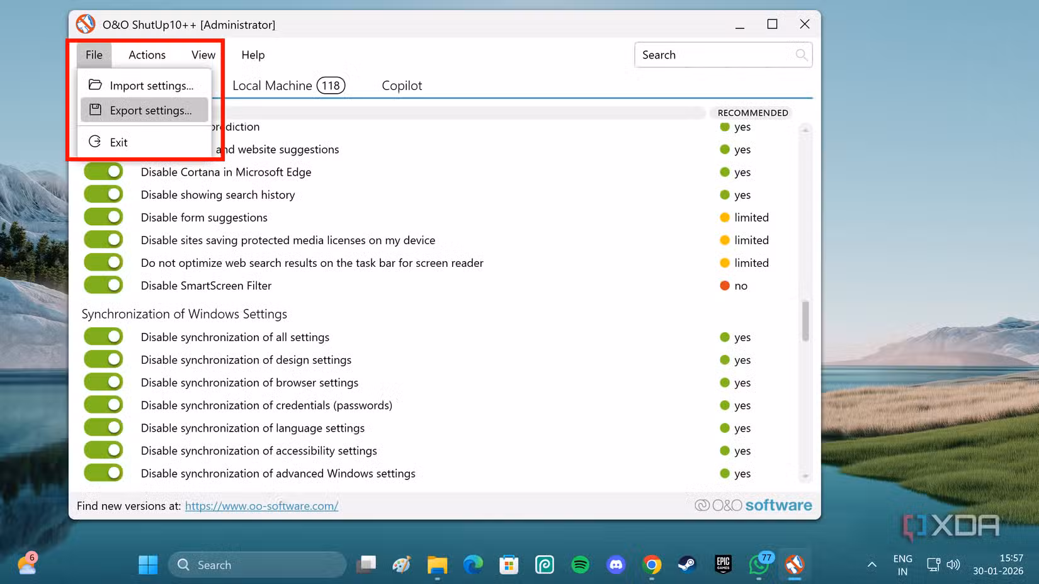This screenshot has width=1039, height=584.
Task: Click the ENG IN language indicator
Action: tap(902, 565)
